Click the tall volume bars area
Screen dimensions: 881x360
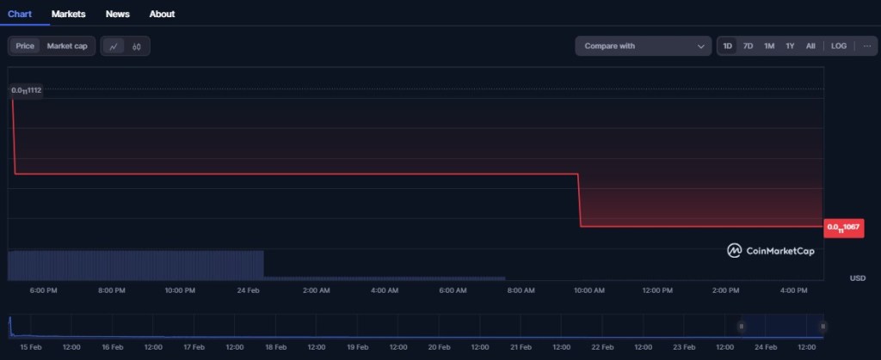(135, 265)
